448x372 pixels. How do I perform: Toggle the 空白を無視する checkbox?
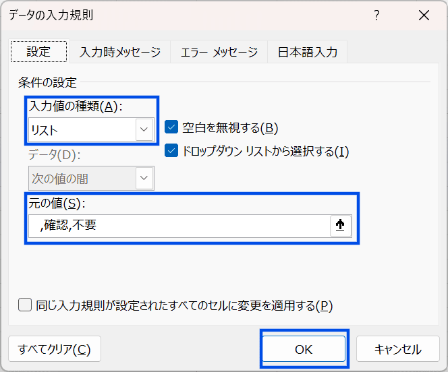coord(171,127)
